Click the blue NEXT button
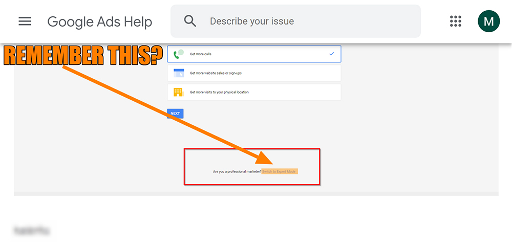 [x=175, y=114]
